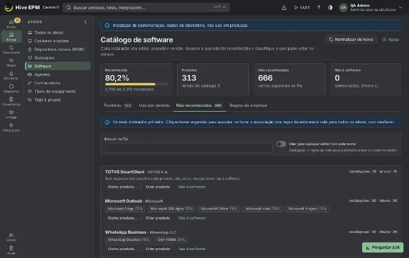Open Descoberta section in the rail
Viewport: 409px width, 258px height.
point(11,49)
